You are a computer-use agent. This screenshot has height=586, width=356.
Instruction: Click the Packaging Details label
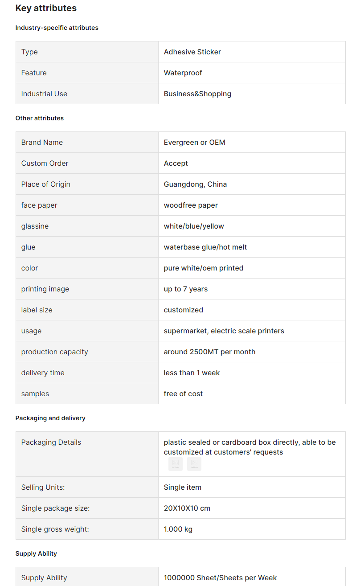click(51, 442)
